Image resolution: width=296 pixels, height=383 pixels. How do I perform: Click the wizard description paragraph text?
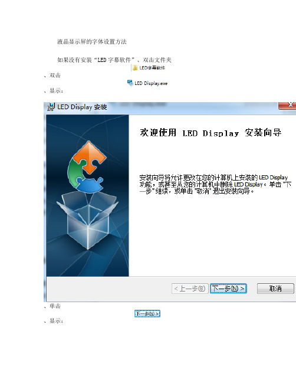pos(215,184)
